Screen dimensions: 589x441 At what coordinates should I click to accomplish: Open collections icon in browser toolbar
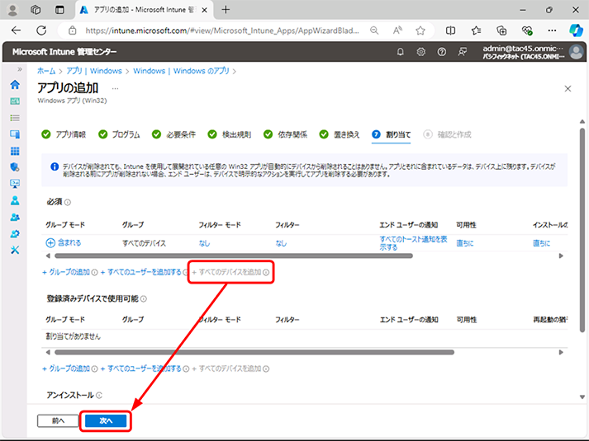pos(501,30)
